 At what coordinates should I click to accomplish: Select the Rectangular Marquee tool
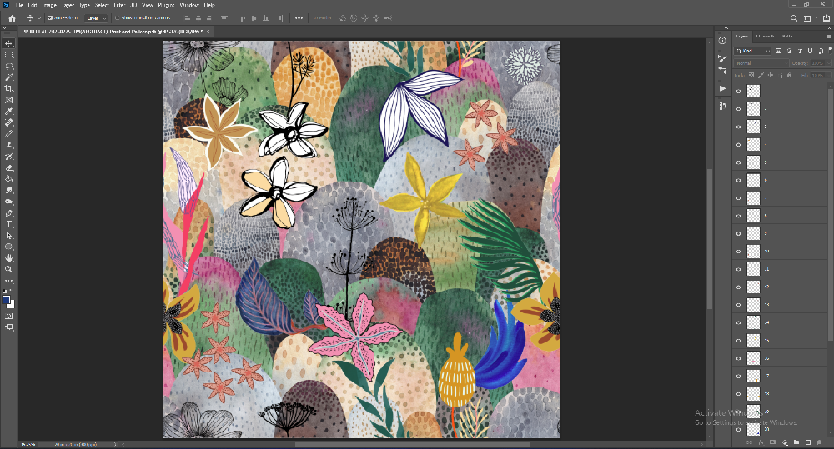tap(9, 55)
